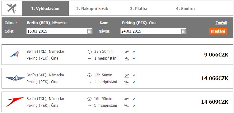Open the 4. Souhrn step
This screenshot has width=234, height=113.
point(185,8)
